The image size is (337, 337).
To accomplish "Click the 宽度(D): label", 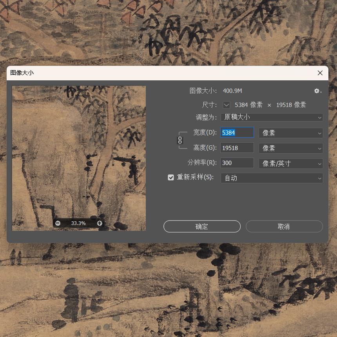I will (x=205, y=132).
